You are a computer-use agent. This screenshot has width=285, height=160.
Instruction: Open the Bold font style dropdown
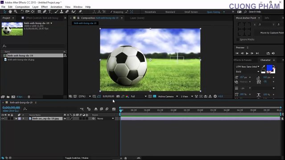coord(248,72)
